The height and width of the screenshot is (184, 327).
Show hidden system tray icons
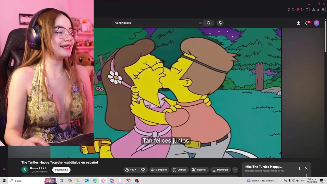[x=282, y=181]
